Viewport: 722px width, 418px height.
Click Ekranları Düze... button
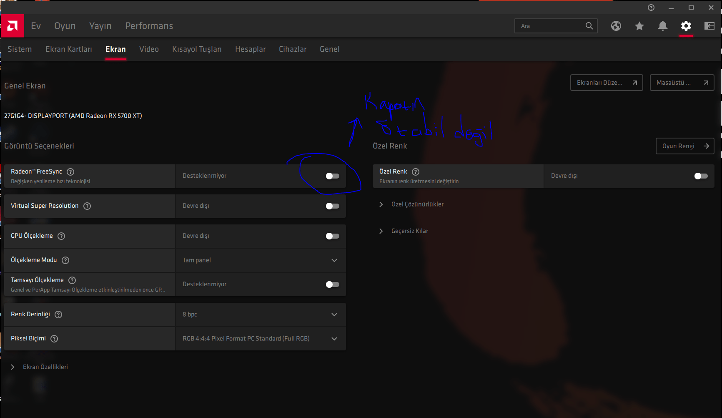click(x=607, y=83)
